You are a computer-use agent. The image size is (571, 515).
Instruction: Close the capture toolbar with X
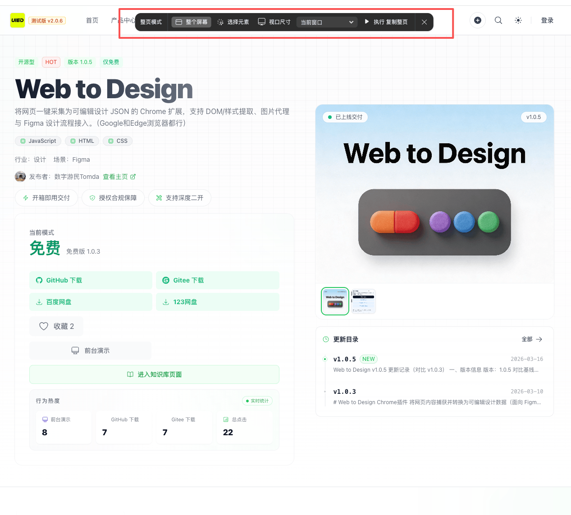424,22
